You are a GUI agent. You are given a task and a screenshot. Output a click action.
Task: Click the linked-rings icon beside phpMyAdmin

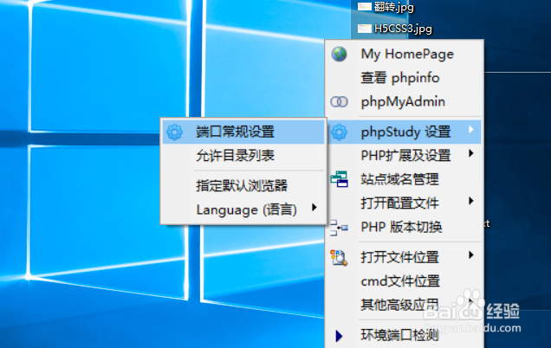point(339,102)
